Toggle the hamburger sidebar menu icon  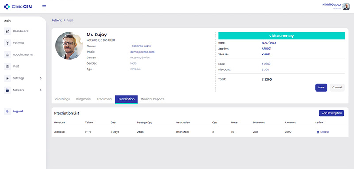click(x=44, y=7)
